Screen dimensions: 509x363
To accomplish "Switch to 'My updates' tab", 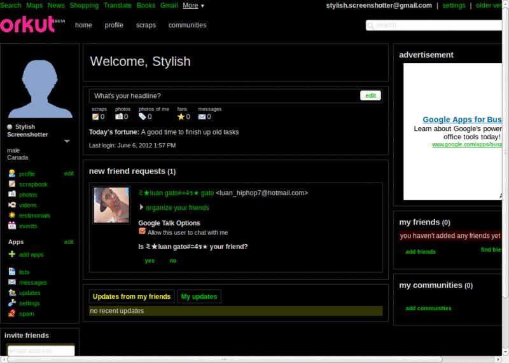I will point(199,296).
